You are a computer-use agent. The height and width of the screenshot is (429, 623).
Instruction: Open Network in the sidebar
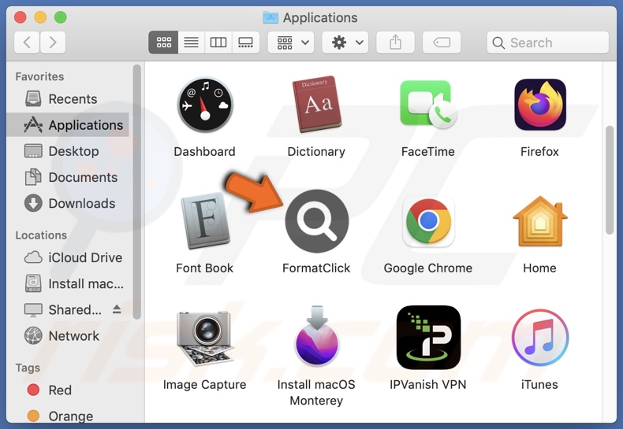[x=68, y=336]
